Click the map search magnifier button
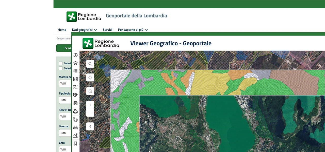Screen dimensions: 325x152 [x=90, y=64]
